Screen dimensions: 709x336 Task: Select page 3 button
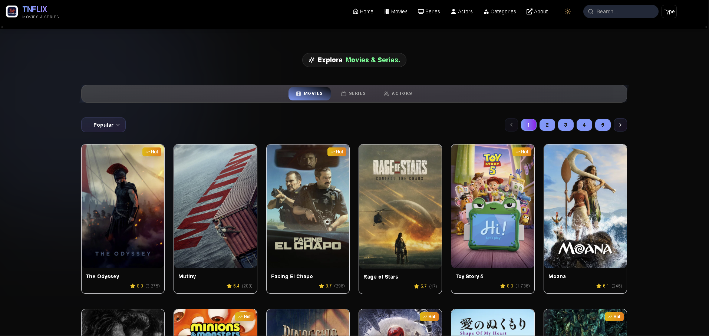click(566, 125)
